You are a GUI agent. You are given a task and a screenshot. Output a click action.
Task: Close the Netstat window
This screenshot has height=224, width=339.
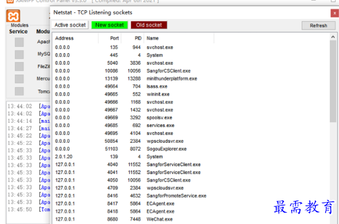335,13
